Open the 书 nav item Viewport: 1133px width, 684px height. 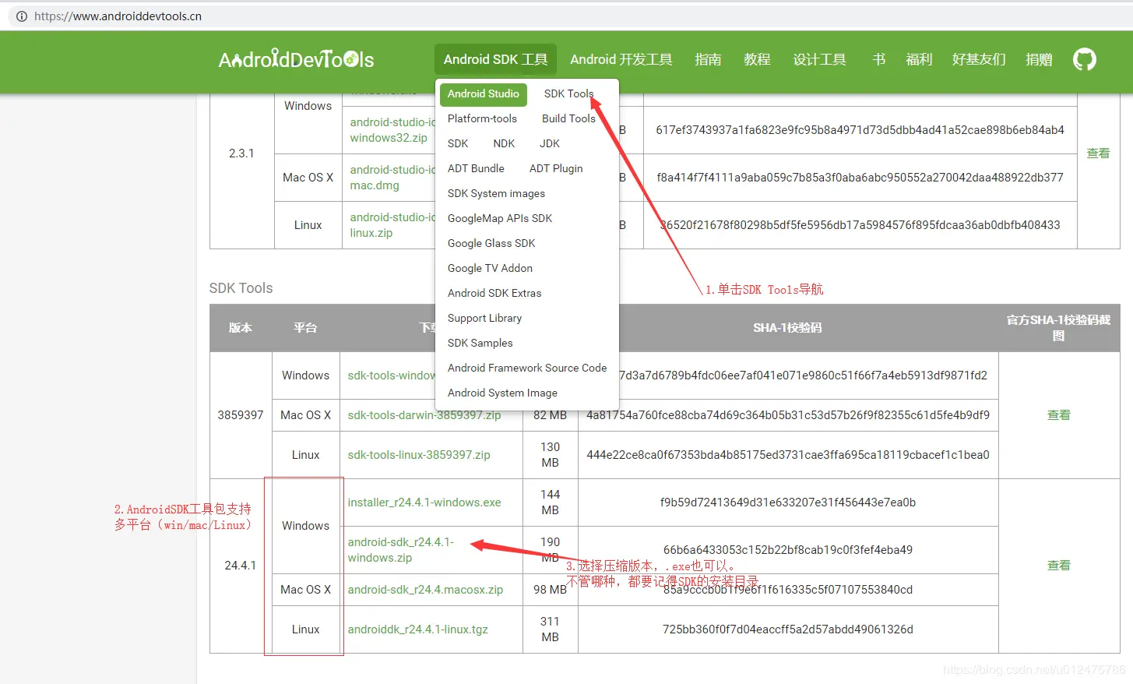(878, 59)
